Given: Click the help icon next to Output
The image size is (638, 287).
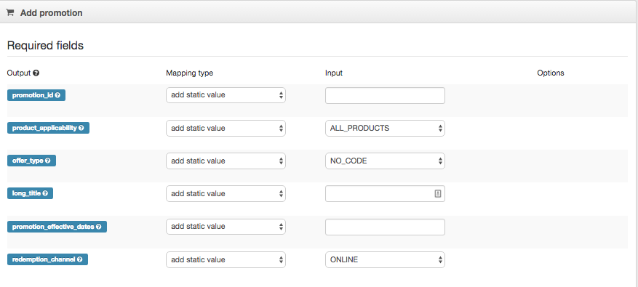Looking at the screenshot, I should pyautogui.click(x=36, y=73).
